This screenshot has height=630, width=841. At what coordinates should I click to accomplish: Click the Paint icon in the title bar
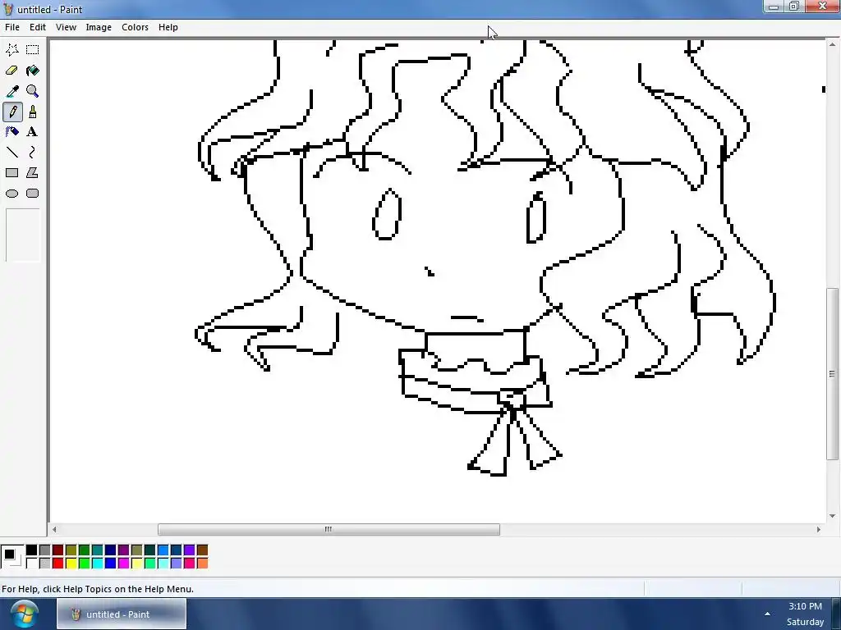8,9
